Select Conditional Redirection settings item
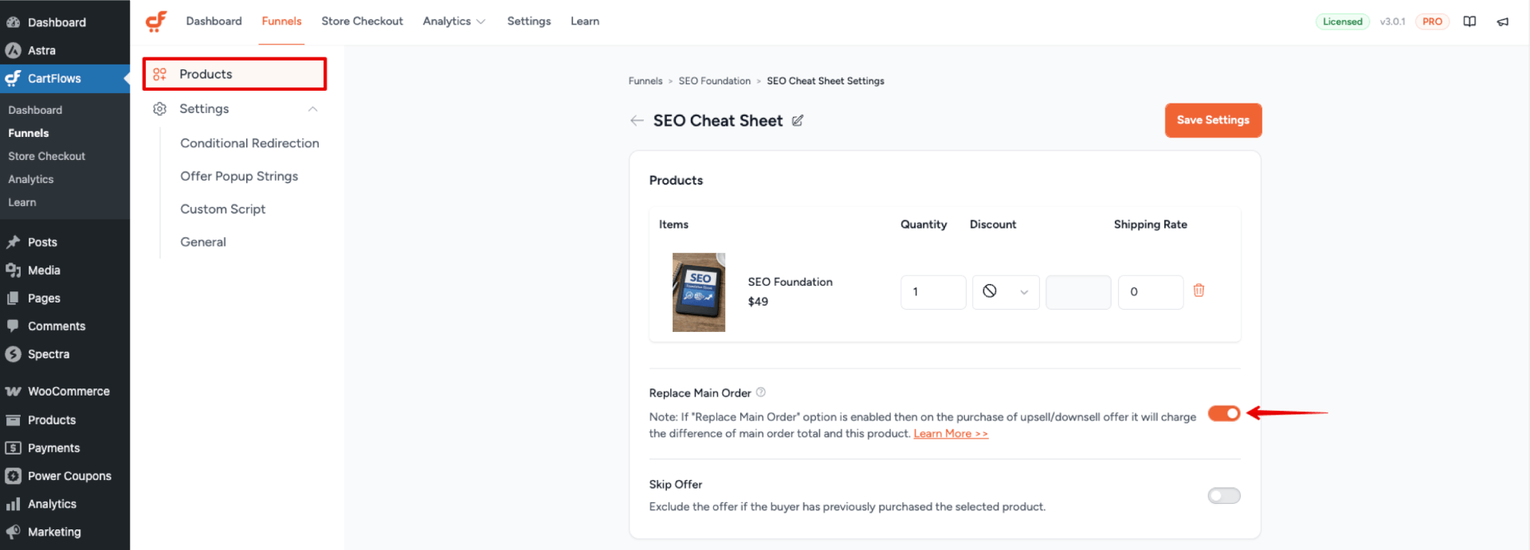 pyautogui.click(x=249, y=143)
